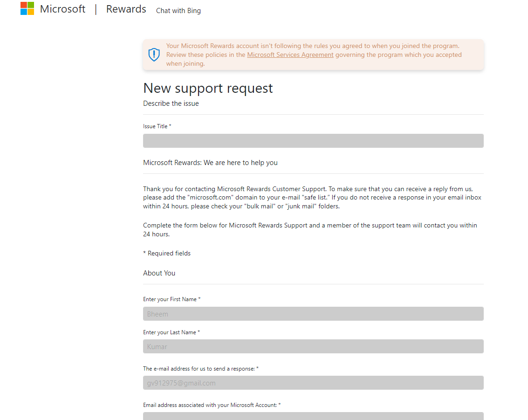Viewport: 528px width, 420px height.
Task: Click the 'Enter your Last Name *' label
Action: coord(171,332)
